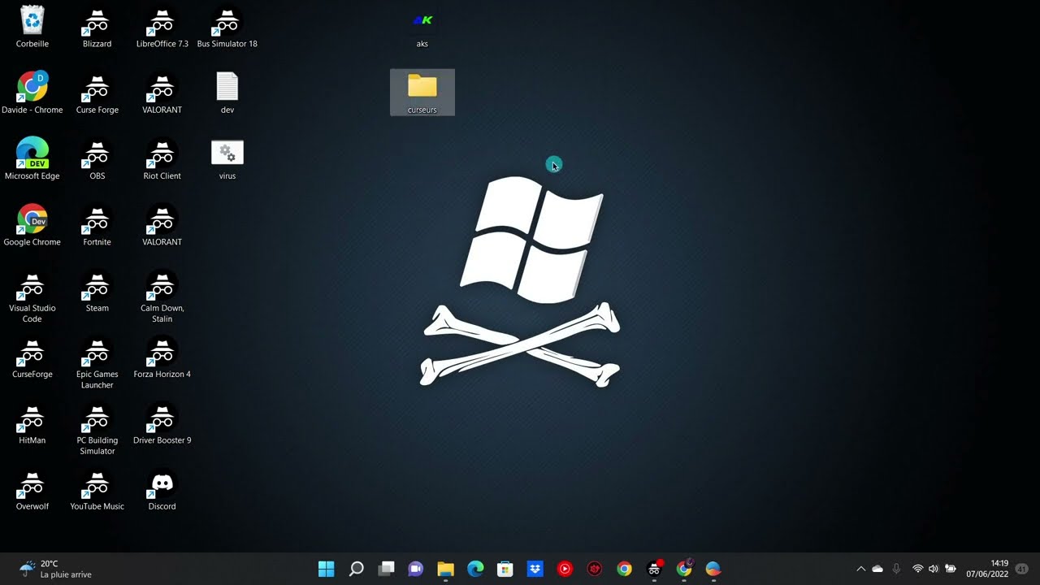This screenshot has width=1040, height=585.
Task: Select the Google Chrome Dev shortcut
Action: 32,225
